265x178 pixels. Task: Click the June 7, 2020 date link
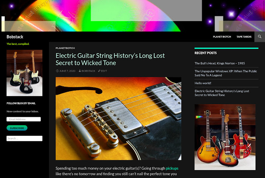tap(67, 71)
